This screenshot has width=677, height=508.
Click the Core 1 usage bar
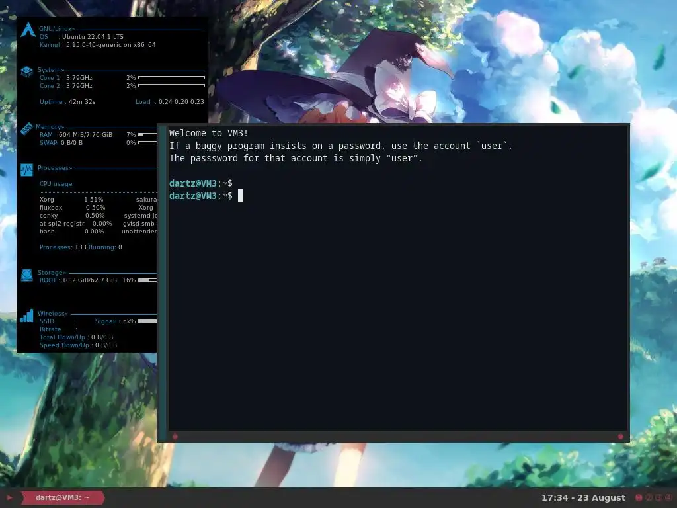171,78
